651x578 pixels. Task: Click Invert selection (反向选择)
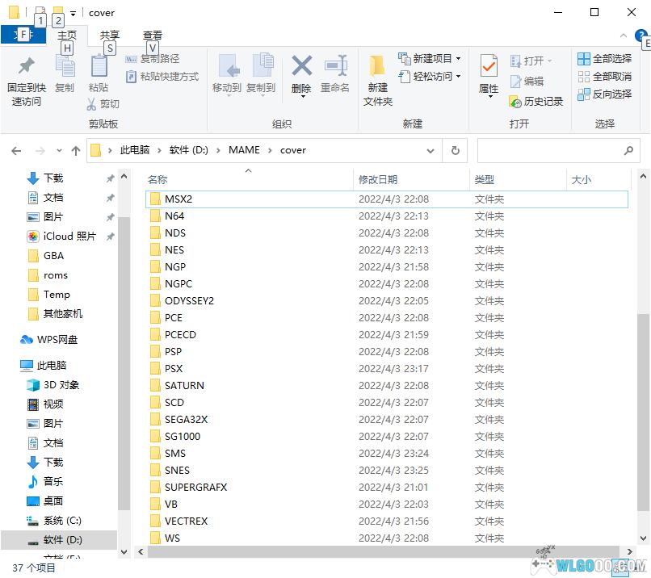coord(605,94)
